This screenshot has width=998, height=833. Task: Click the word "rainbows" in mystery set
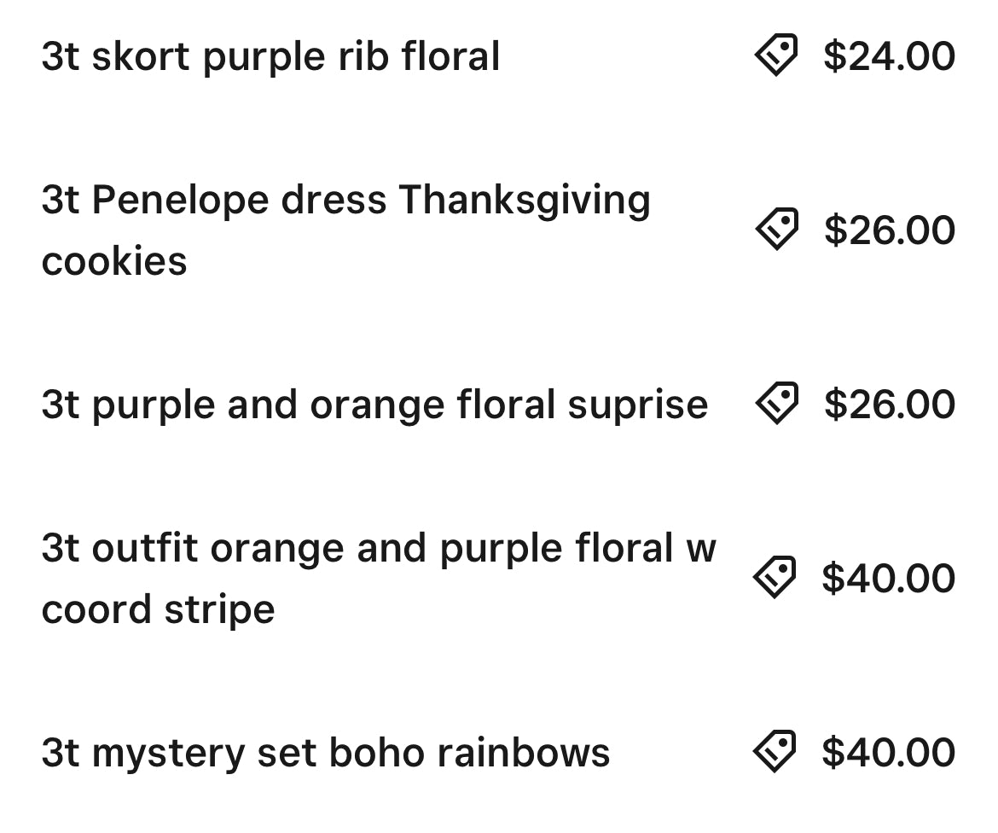pos(523,753)
